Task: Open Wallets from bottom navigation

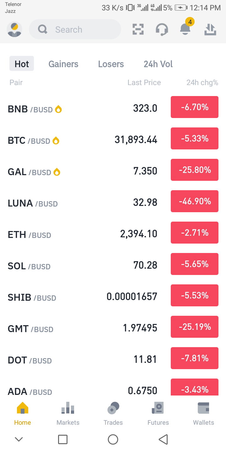Action: [203, 413]
